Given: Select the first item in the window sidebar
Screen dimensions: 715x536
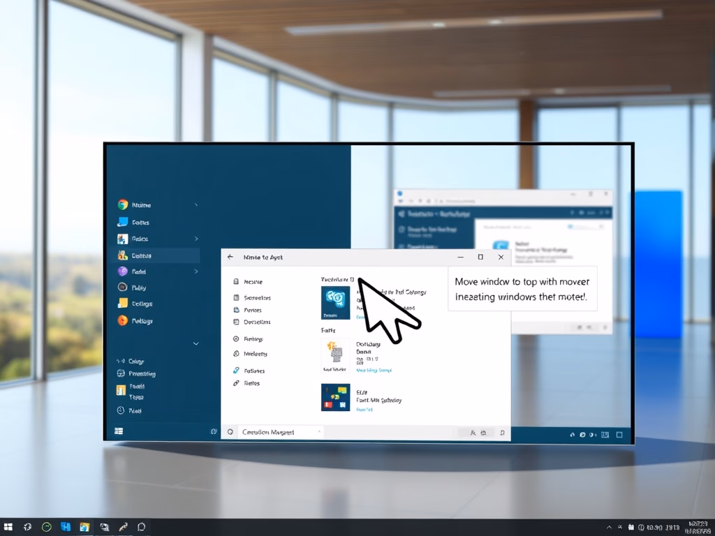Looking at the screenshot, I should click(x=252, y=282).
